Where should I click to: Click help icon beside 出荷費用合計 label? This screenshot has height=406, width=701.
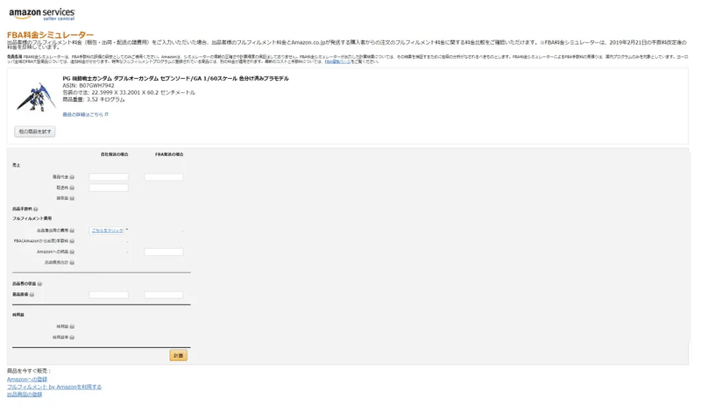point(72,263)
